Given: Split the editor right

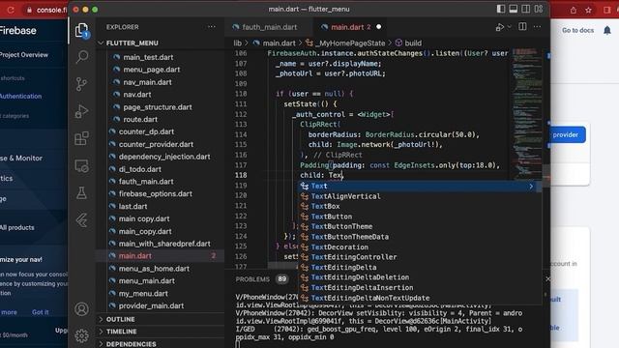Looking at the screenshot, I should click(x=522, y=27).
